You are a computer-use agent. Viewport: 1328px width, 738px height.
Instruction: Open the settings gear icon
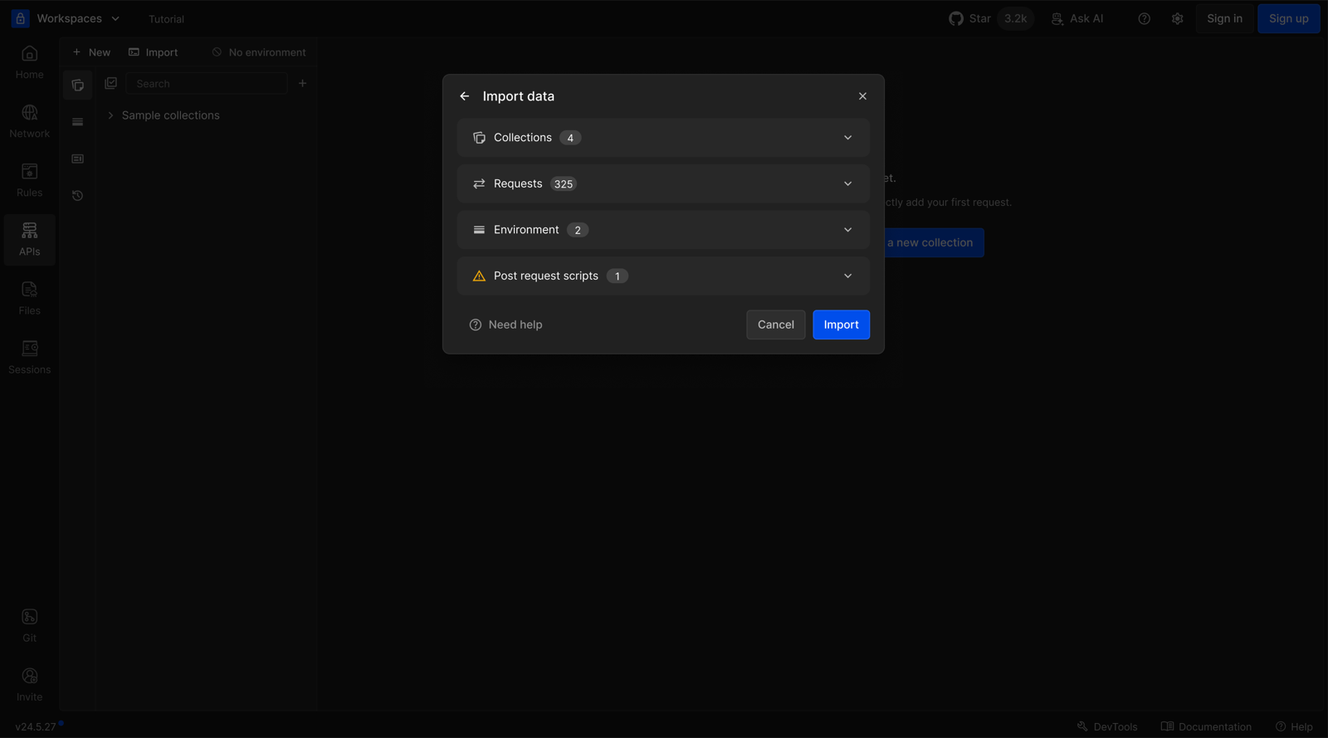(x=1177, y=18)
